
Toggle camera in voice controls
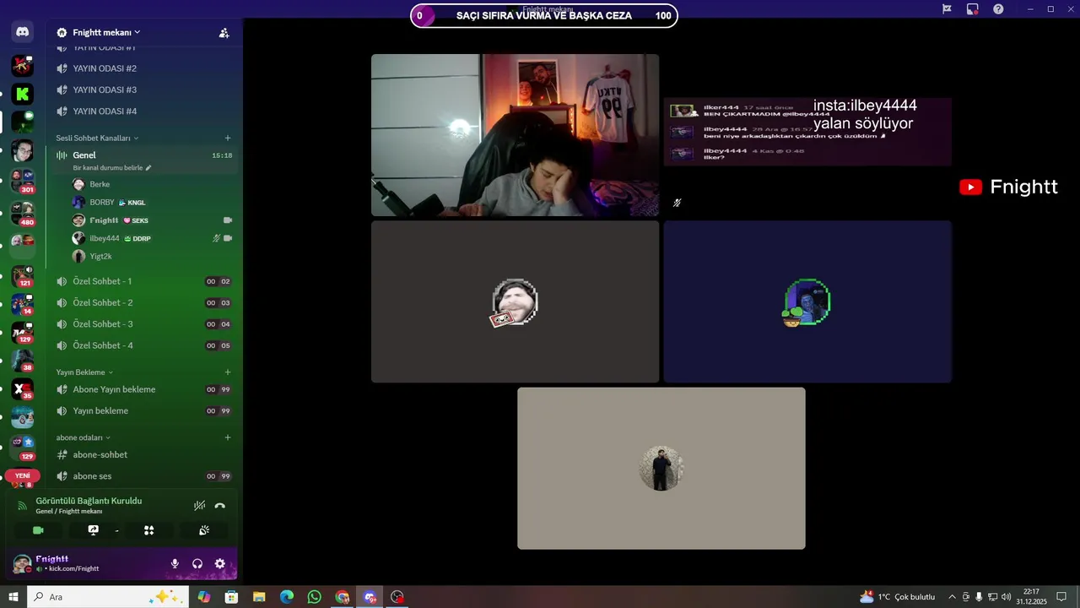38,530
